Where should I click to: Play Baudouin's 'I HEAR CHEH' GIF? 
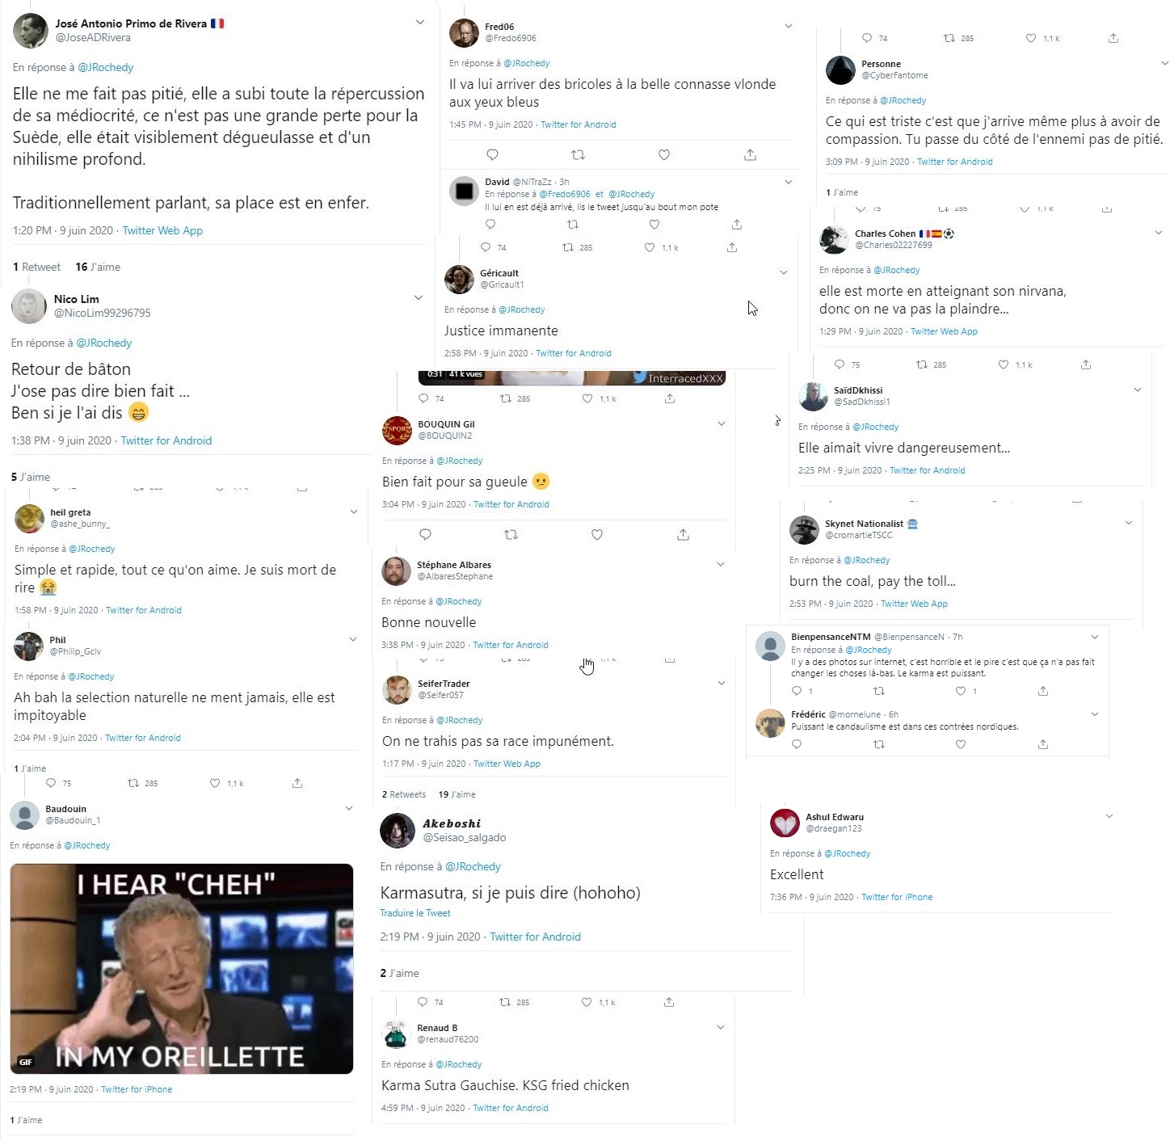click(x=182, y=969)
